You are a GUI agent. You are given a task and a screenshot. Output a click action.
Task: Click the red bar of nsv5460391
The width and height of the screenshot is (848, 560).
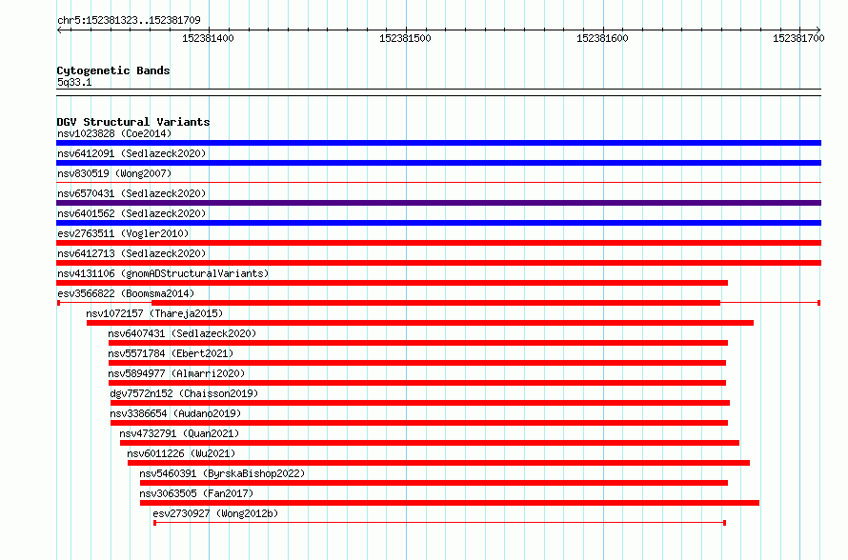tap(434, 483)
